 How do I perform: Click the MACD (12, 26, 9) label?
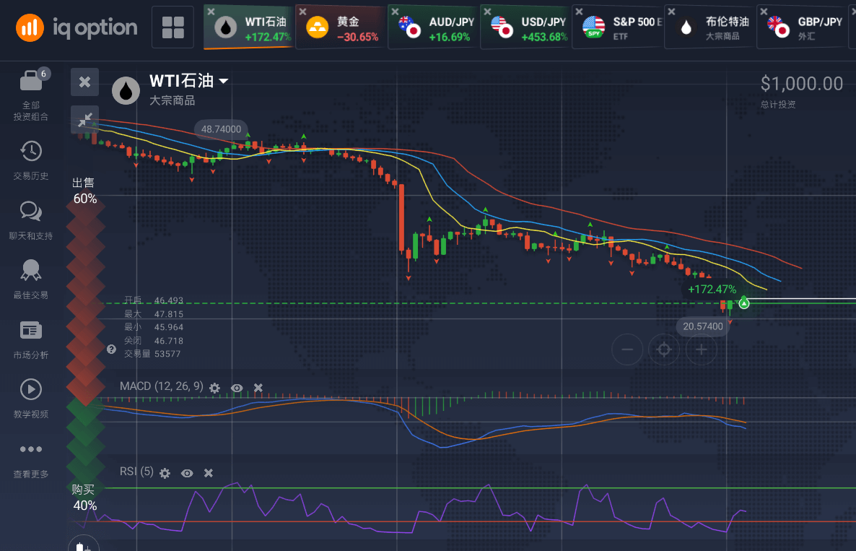[162, 386]
